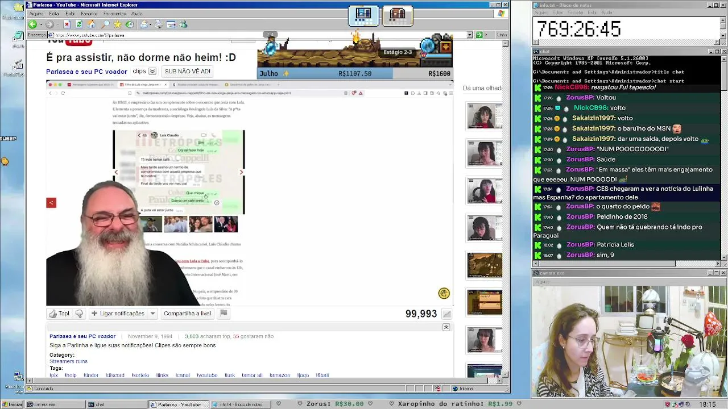728x409 pixels.
Task: Open the Home page icon
Action: [92, 24]
